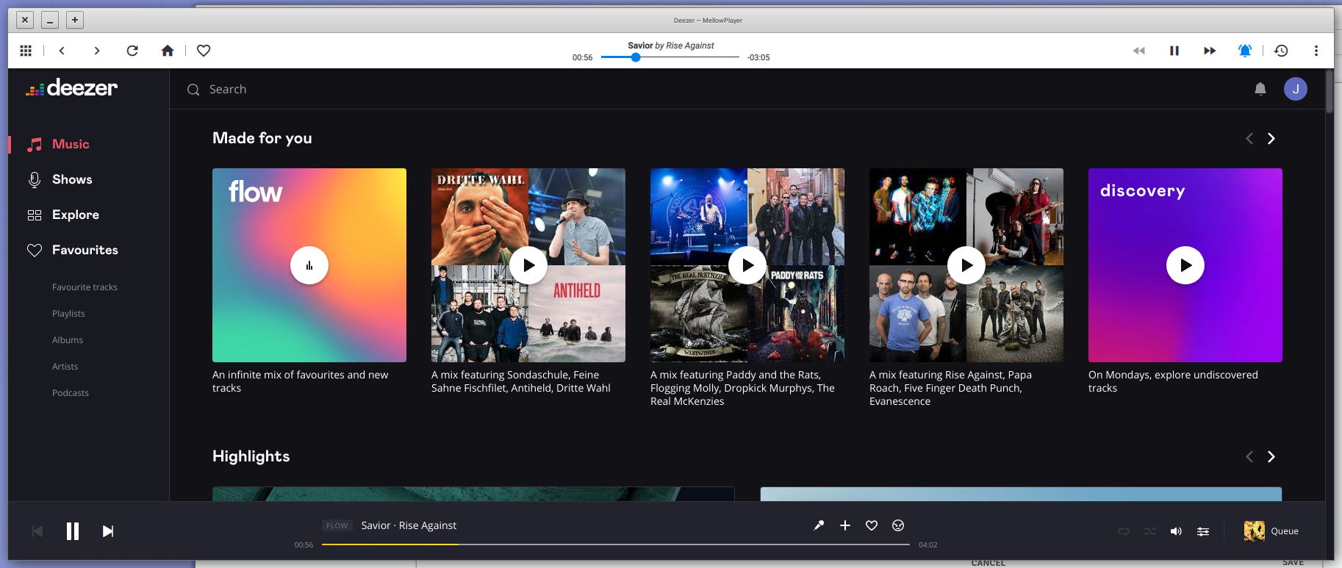Favourite current track in bottom player

coord(872,525)
